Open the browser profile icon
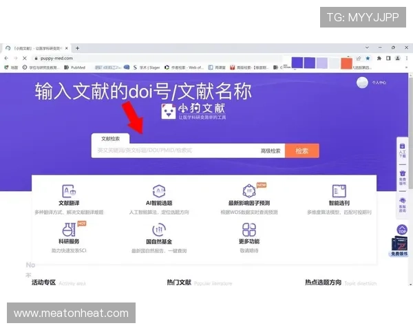413x330 pixels. pyautogui.click(x=397, y=58)
